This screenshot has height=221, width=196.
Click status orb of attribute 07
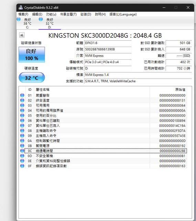point(22,125)
